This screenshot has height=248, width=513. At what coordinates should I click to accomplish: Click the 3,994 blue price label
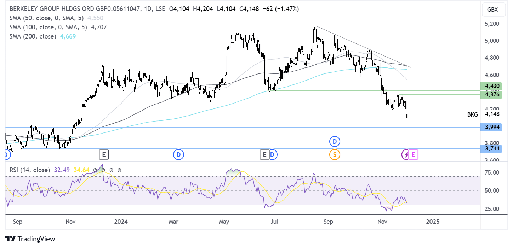point(491,127)
